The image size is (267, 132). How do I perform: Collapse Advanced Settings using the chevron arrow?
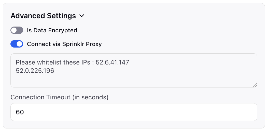[x=82, y=16]
